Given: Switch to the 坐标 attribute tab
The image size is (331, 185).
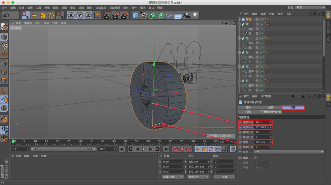Looking at the screenshot, I should point(271,108).
